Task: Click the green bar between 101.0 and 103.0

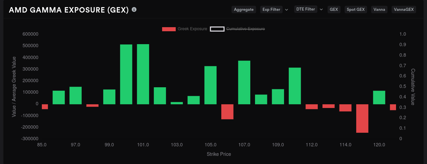Action: click(x=160, y=96)
